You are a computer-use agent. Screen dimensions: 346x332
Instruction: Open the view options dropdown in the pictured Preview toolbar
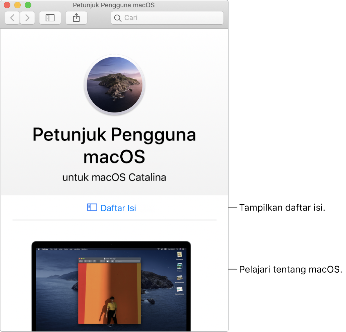tap(82, 261)
